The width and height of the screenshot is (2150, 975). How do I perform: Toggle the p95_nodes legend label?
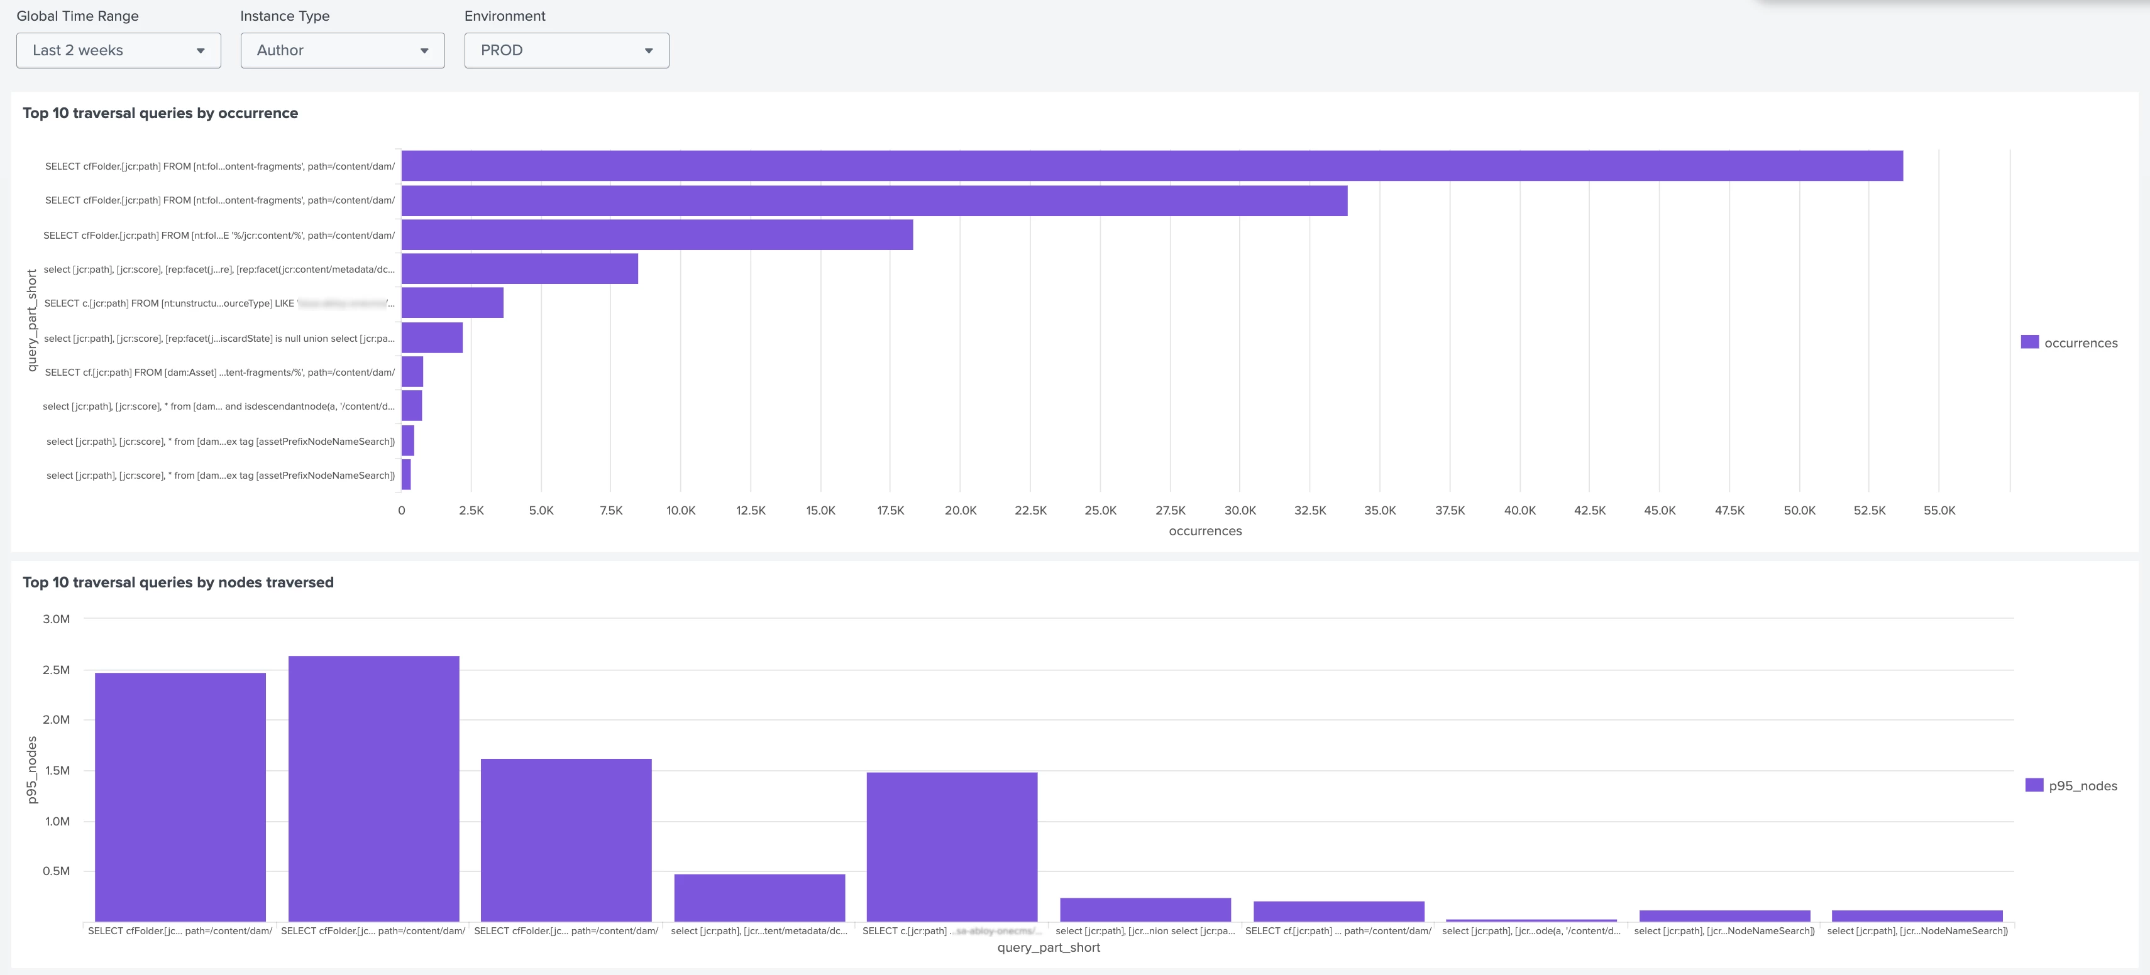(2082, 786)
